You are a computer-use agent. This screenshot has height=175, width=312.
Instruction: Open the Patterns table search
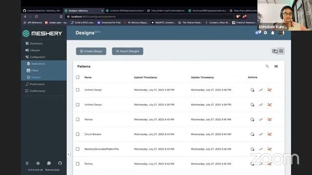point(267,66)
